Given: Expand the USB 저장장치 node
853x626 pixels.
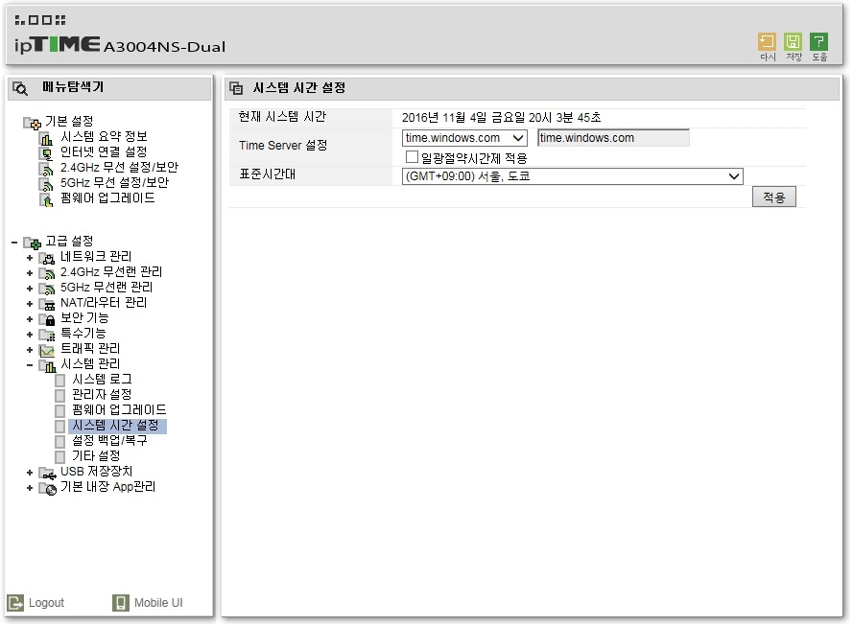Looking at the screenshot, I should pos(30,474).
